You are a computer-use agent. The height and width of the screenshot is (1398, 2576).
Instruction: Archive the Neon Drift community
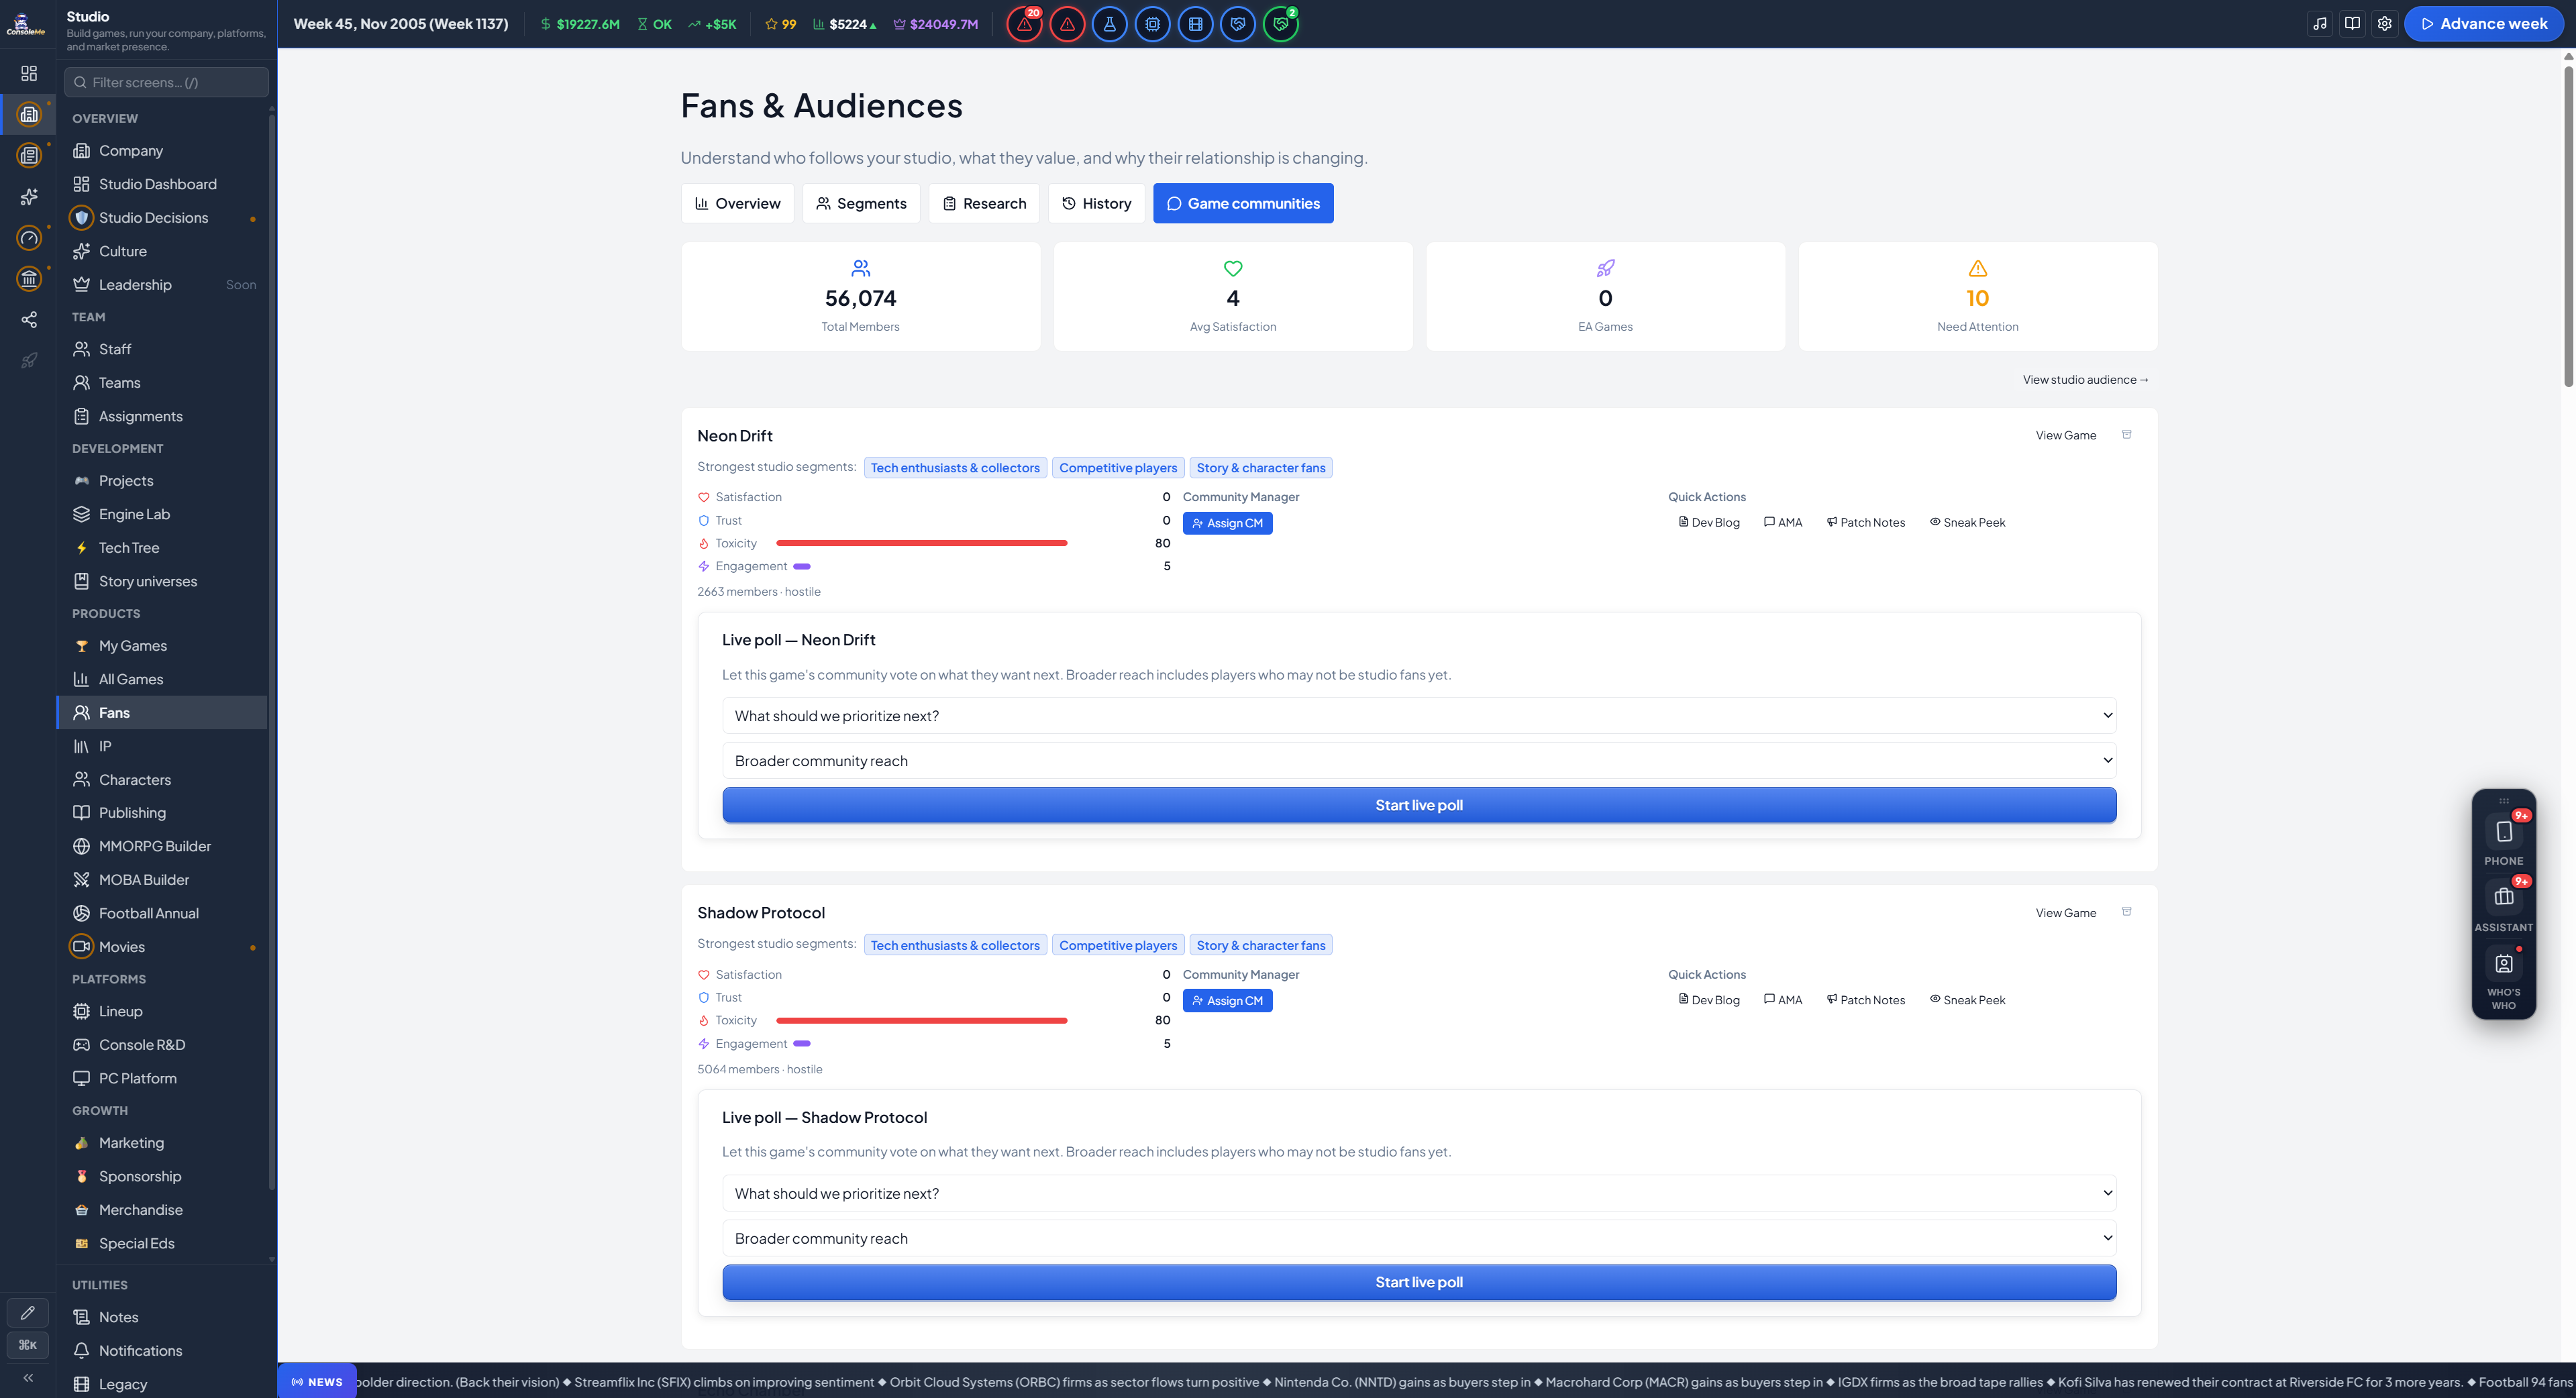(x=2127, y=435)
